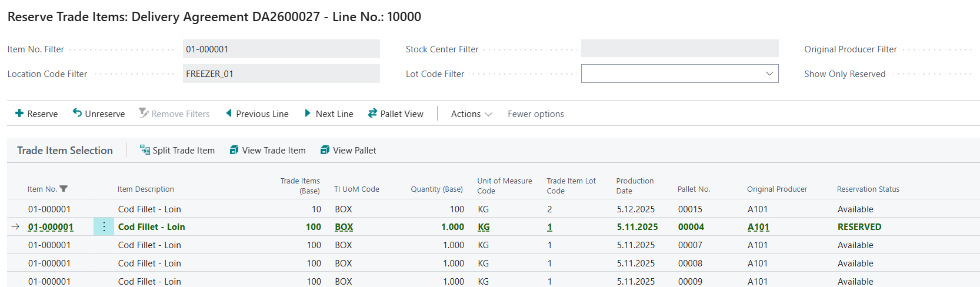Click the Reserve plus icon
The width and height of the screenshot is (980, 287).
click(19, 114)
